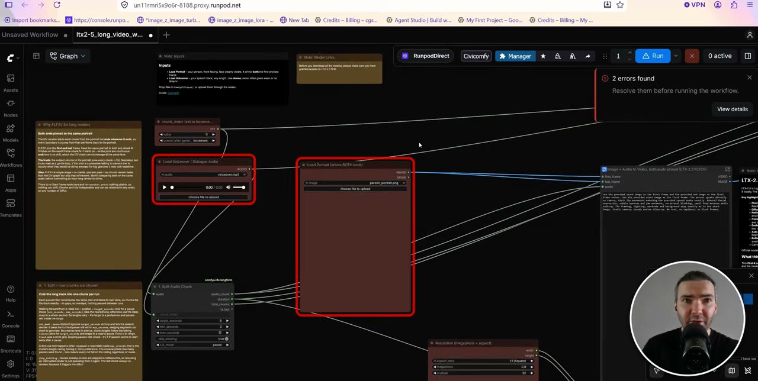Play the voiceover audio
Screen dimensions: 758x381
[164, 188]
